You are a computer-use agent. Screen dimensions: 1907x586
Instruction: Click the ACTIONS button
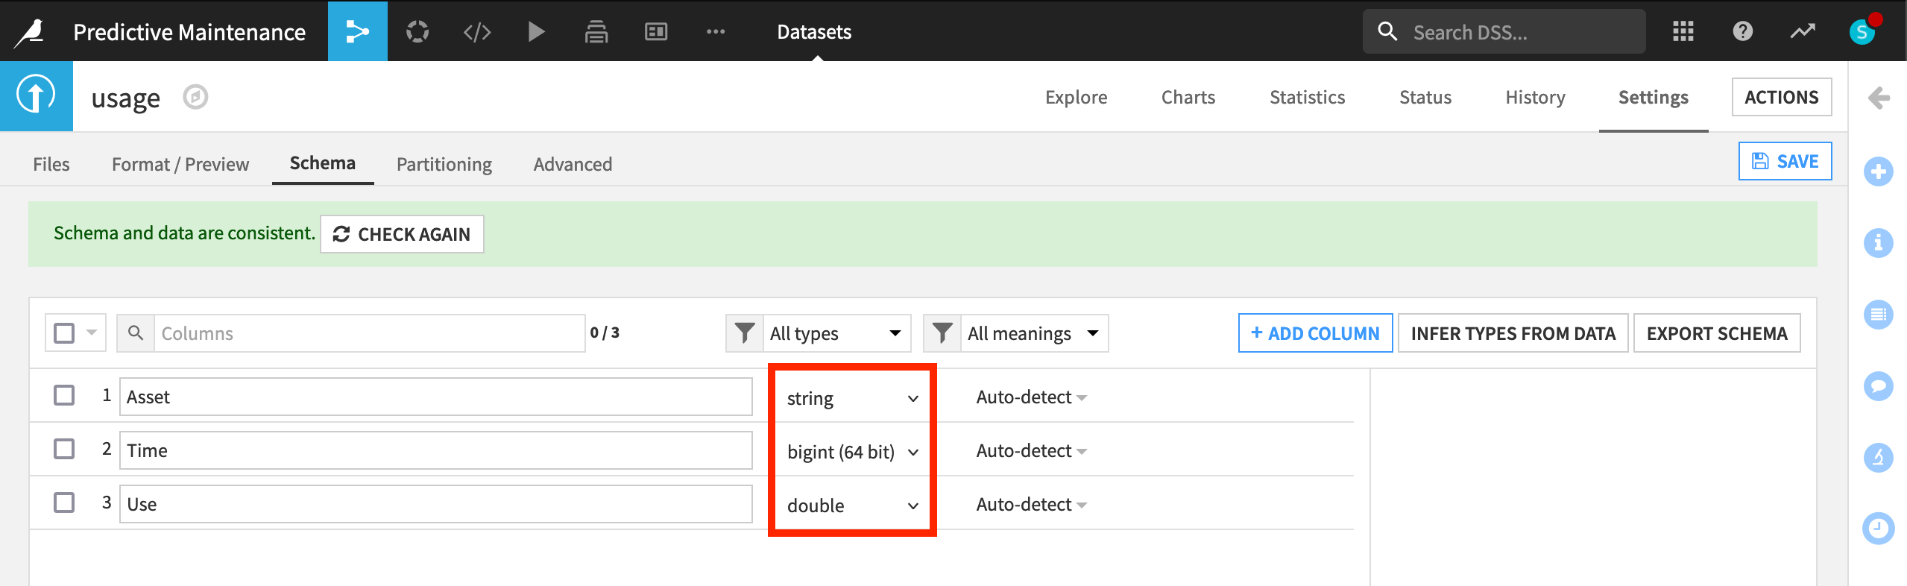1781,97
